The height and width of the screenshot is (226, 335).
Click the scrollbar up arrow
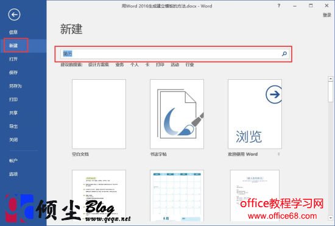coord(331,79)
